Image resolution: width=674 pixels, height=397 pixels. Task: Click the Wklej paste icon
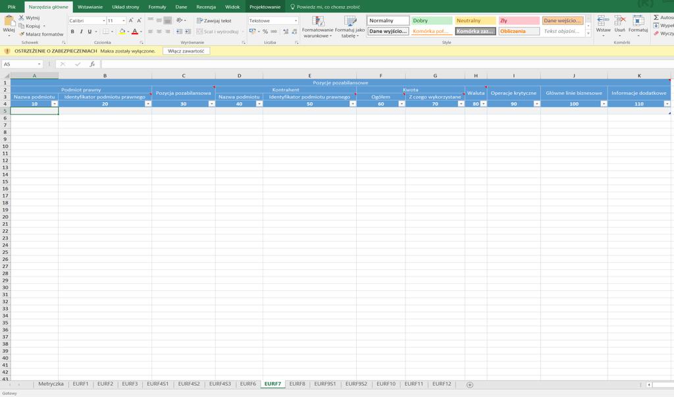9,20
